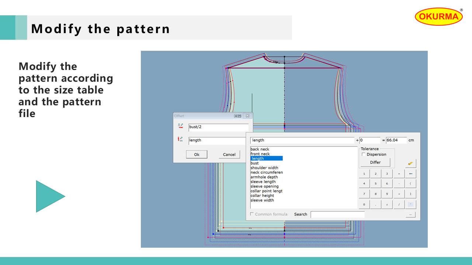Click the square root key on the keypad
This screenshot has height=265, width=472.
387,205
